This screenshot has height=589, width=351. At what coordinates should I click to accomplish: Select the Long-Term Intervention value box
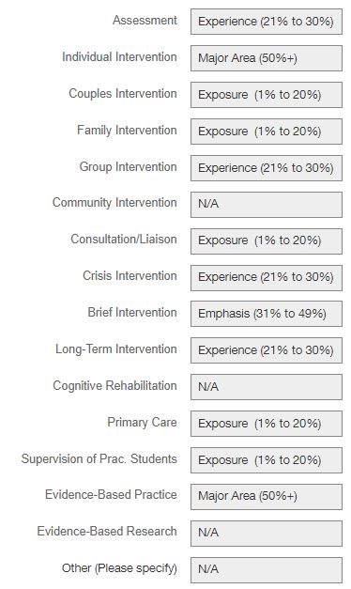click(x=267, y=350)
